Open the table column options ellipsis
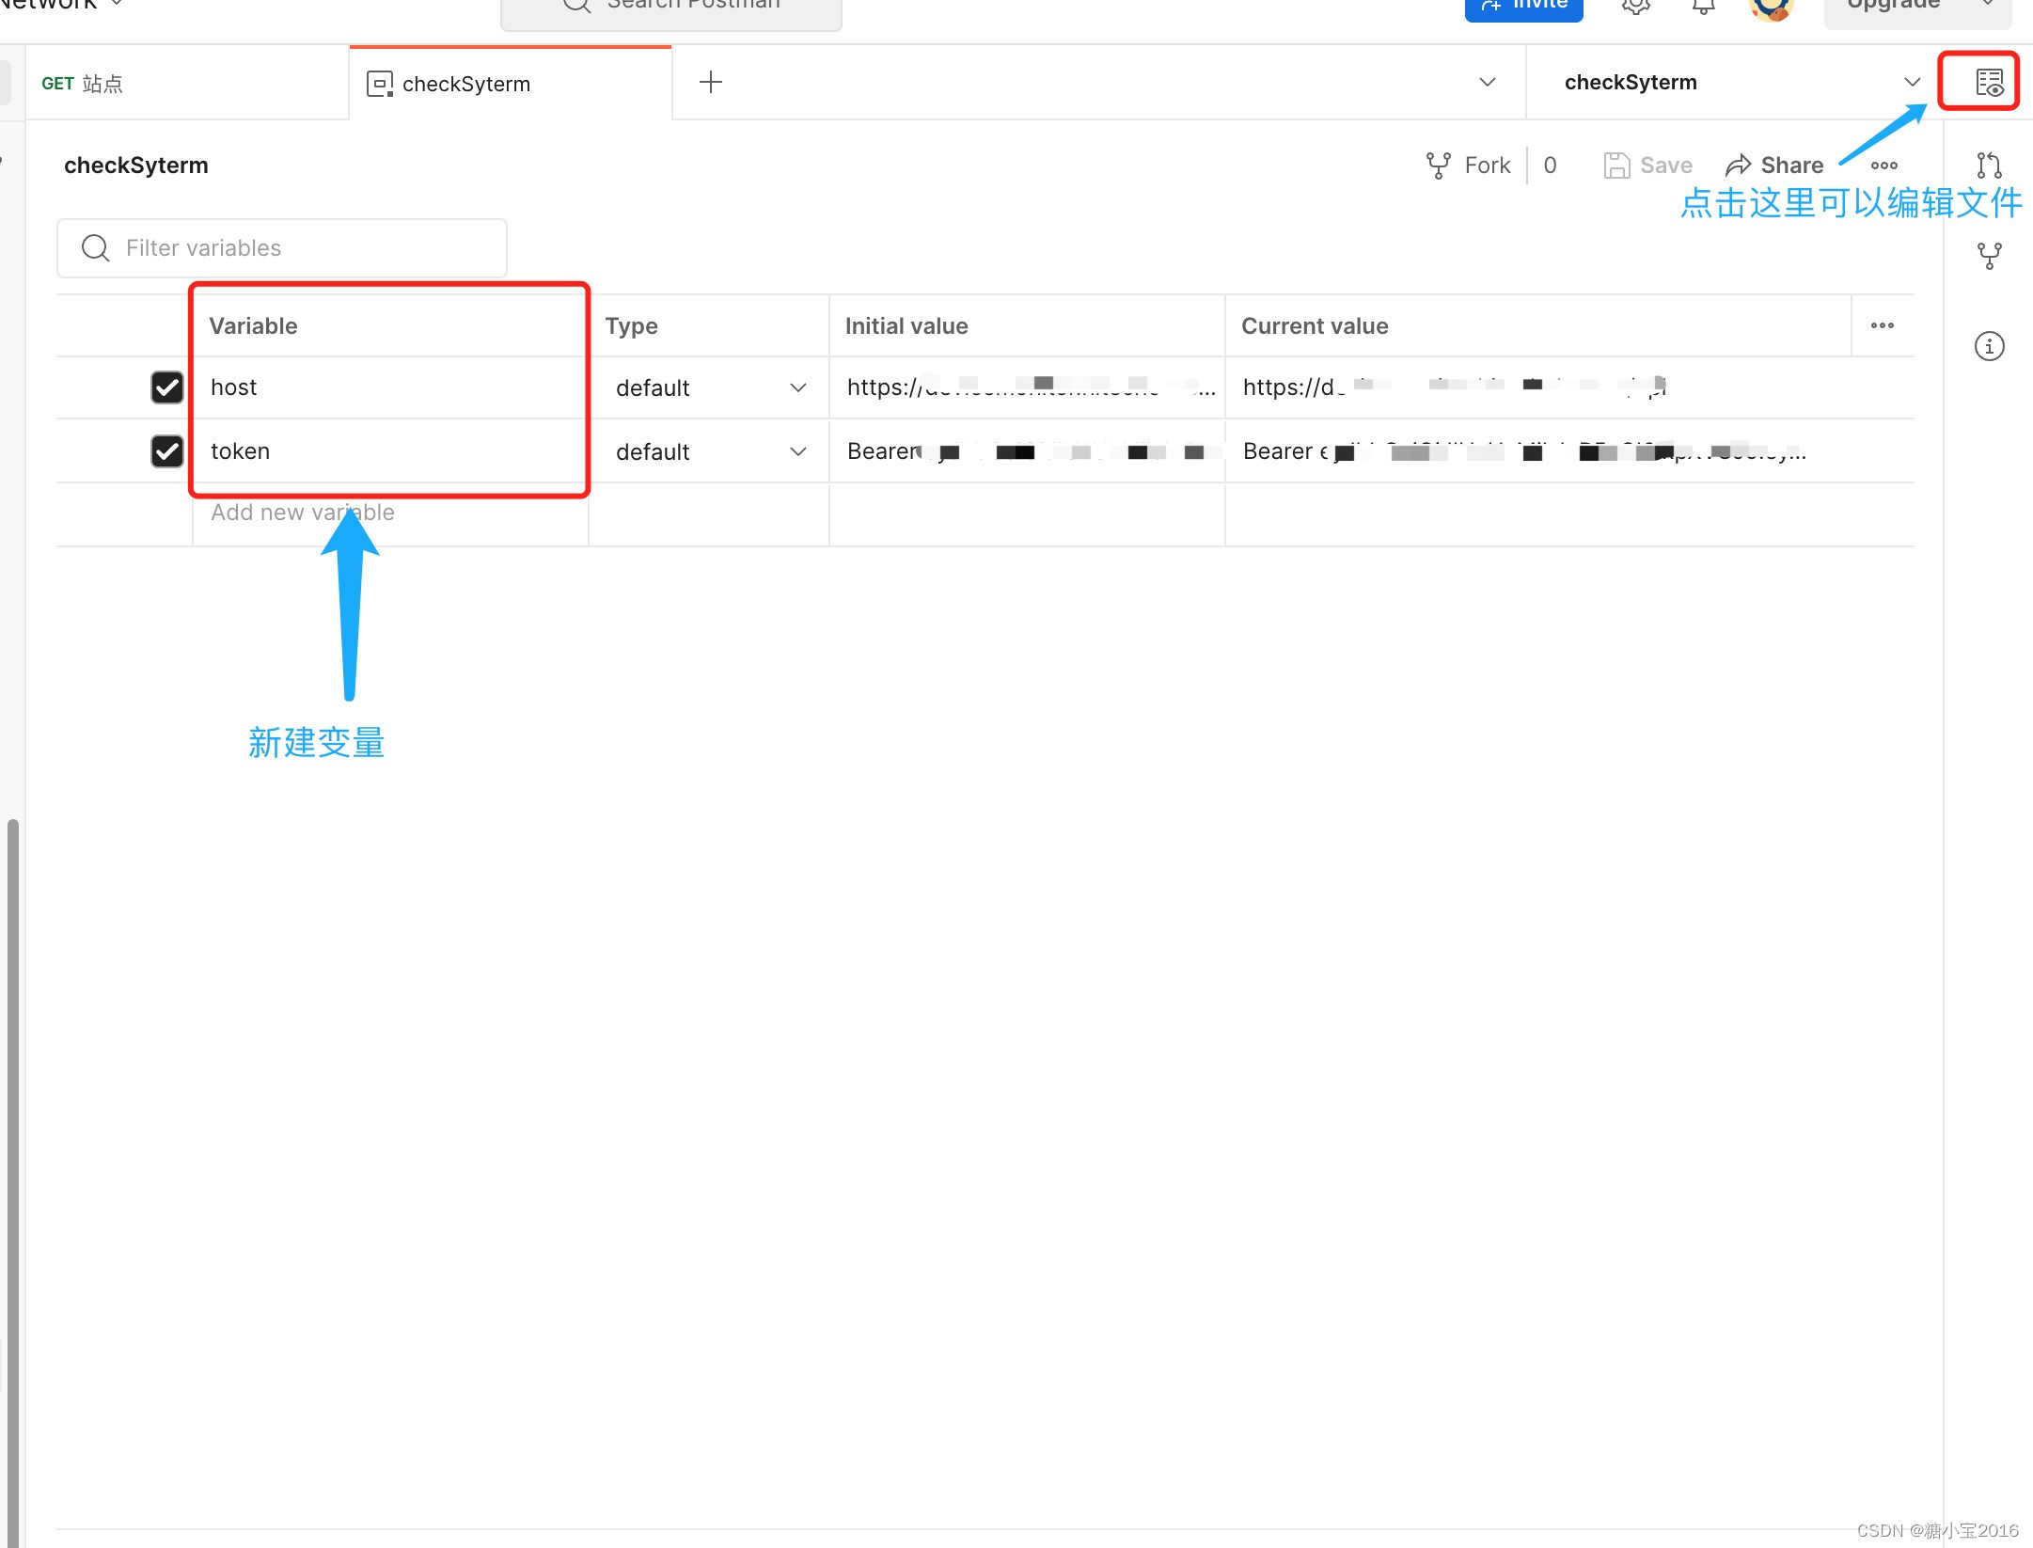This screenshot has height=1548, width=2033. pyautogui.click(x=1882, y=325)
